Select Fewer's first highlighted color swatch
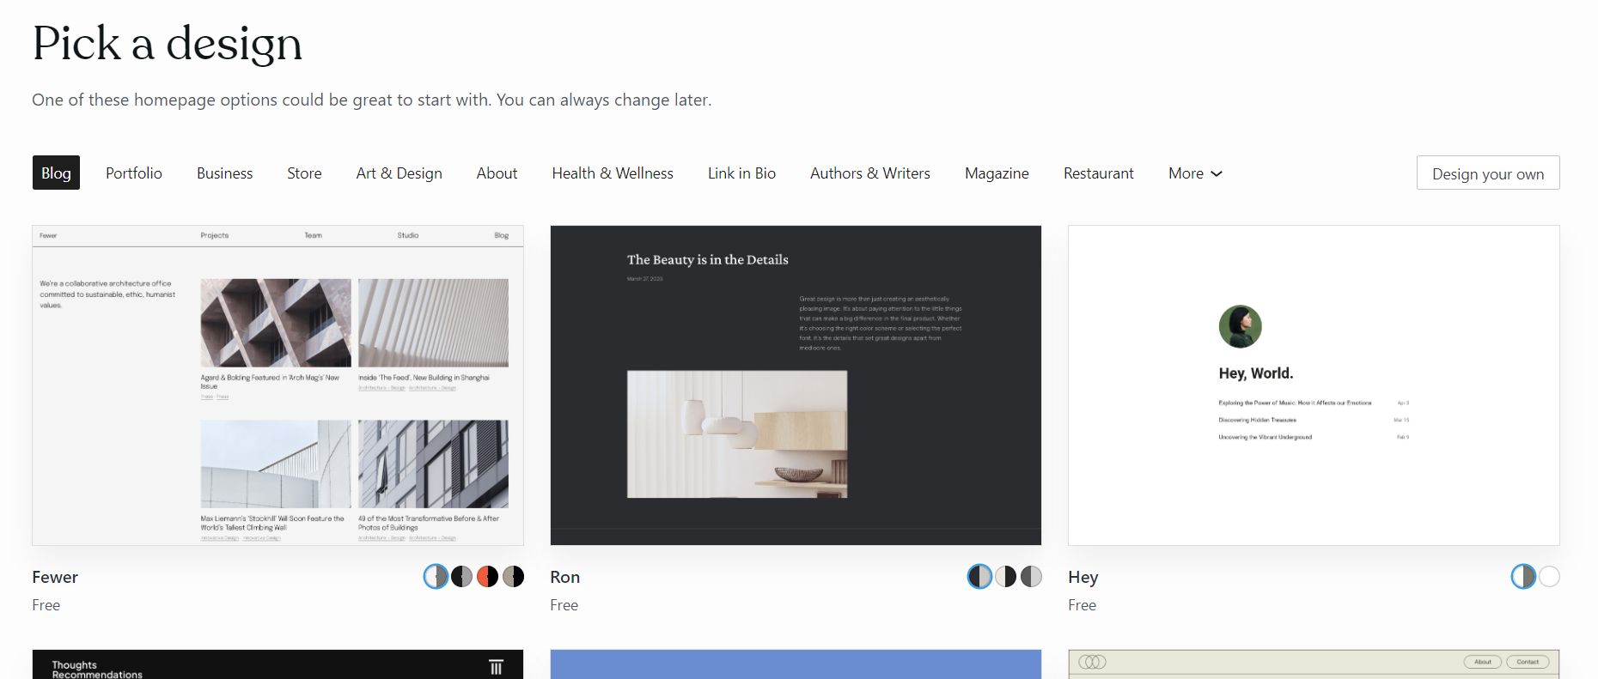 tap(436, 577)
